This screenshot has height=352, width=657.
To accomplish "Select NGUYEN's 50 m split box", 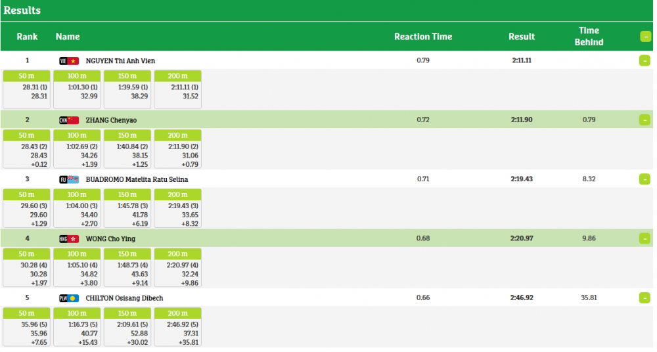I will tap(26, 89).
